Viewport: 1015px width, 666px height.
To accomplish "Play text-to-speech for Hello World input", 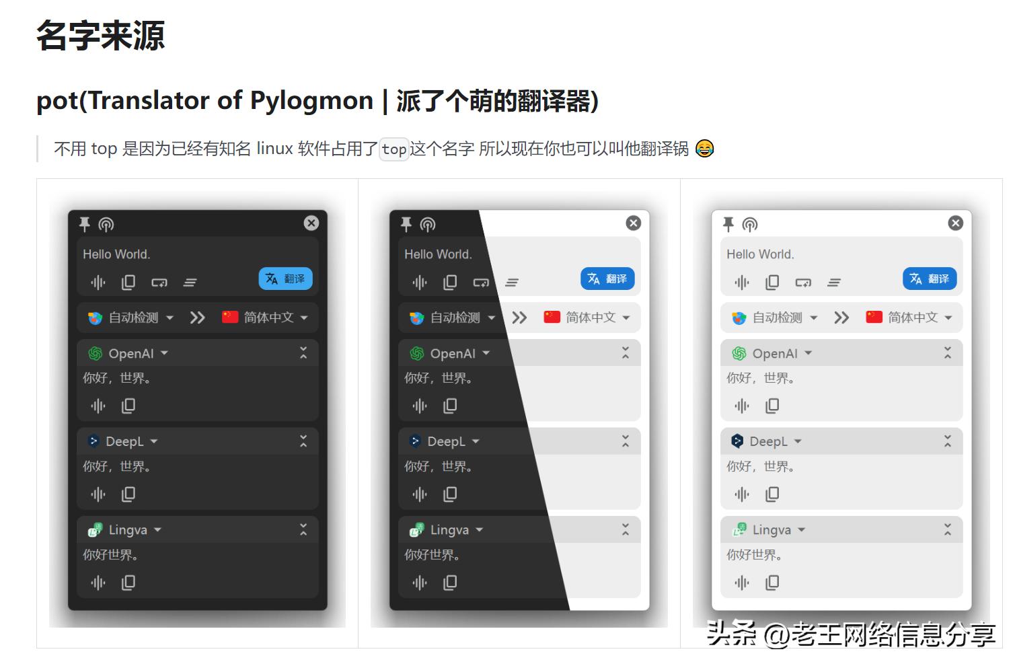I will tap(97, 282).
